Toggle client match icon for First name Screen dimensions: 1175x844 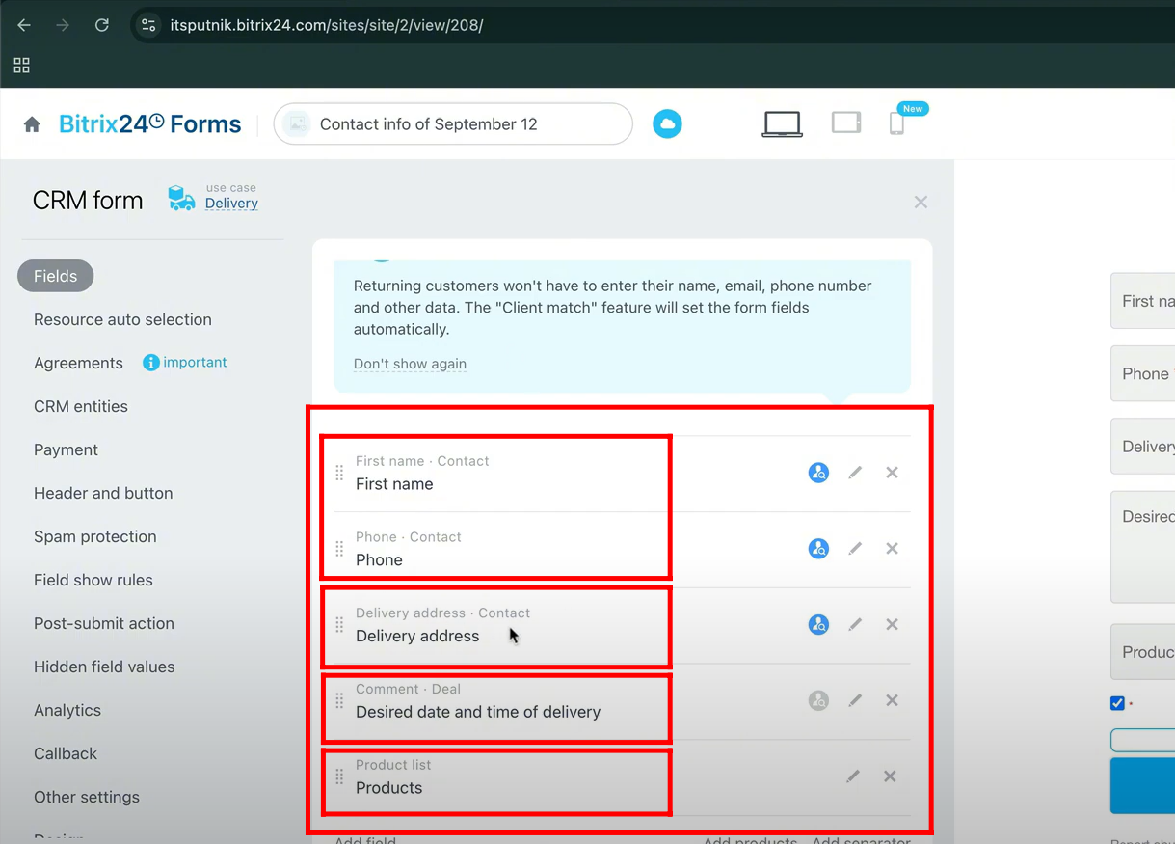(818, 473)
